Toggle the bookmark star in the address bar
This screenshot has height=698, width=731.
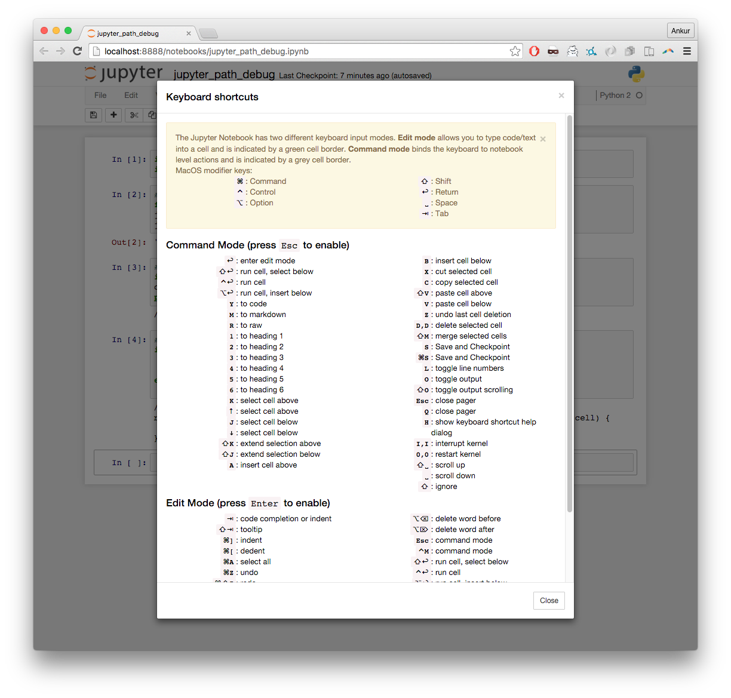pyautogui.click(x=515, y=51)
